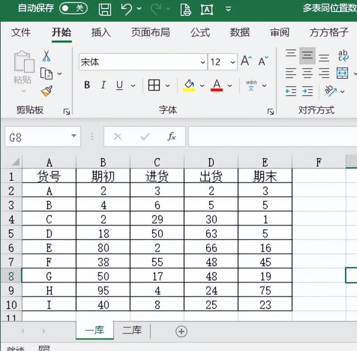Open fill color palette dropdown arrow
357x351 pixels.
202,86
